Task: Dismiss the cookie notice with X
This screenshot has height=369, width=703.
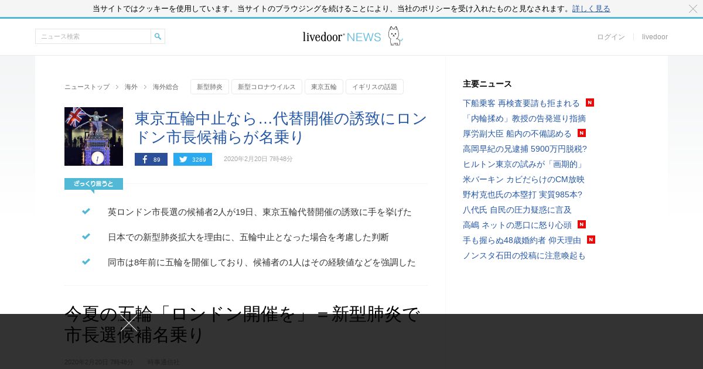Action: click(x=693, y=9)
